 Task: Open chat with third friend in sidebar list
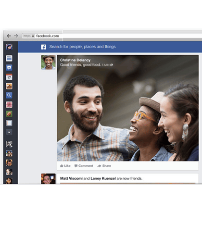click(x=9, y=163)
